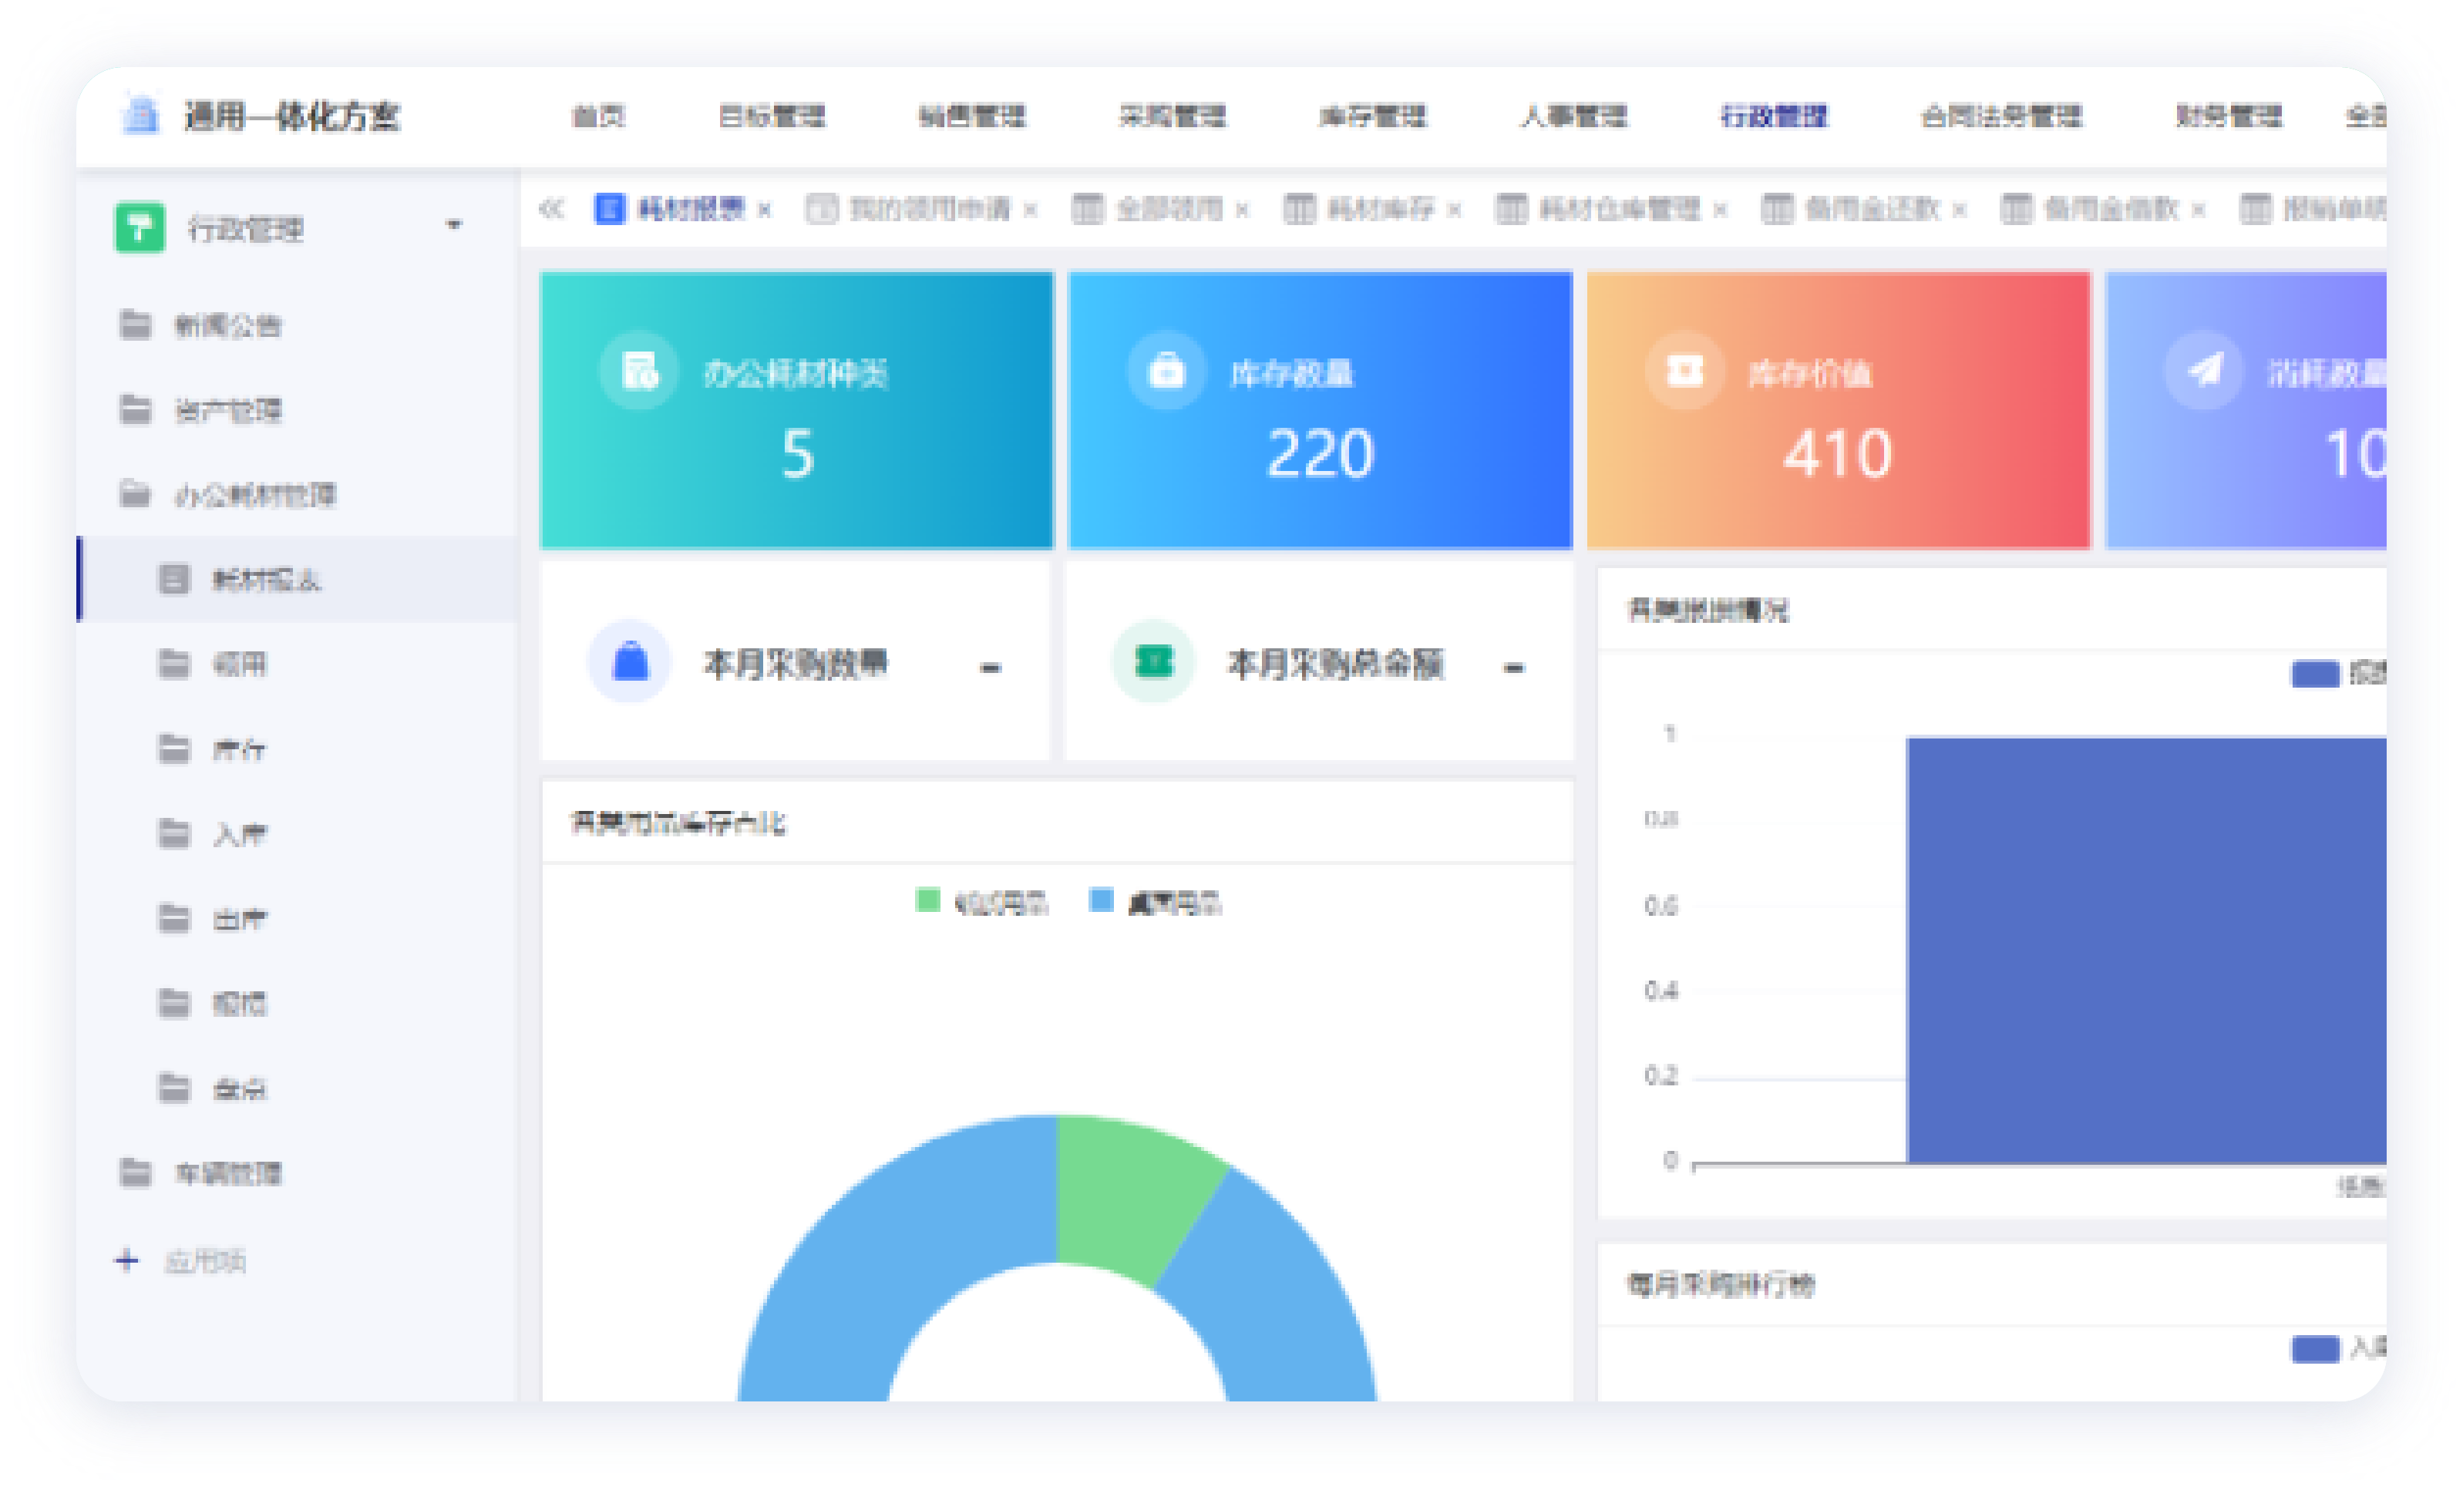Click the tall blue bar in the bar chart
The height and width of the screenshot is (1487, 2463).
click(x=2146, y=950)
